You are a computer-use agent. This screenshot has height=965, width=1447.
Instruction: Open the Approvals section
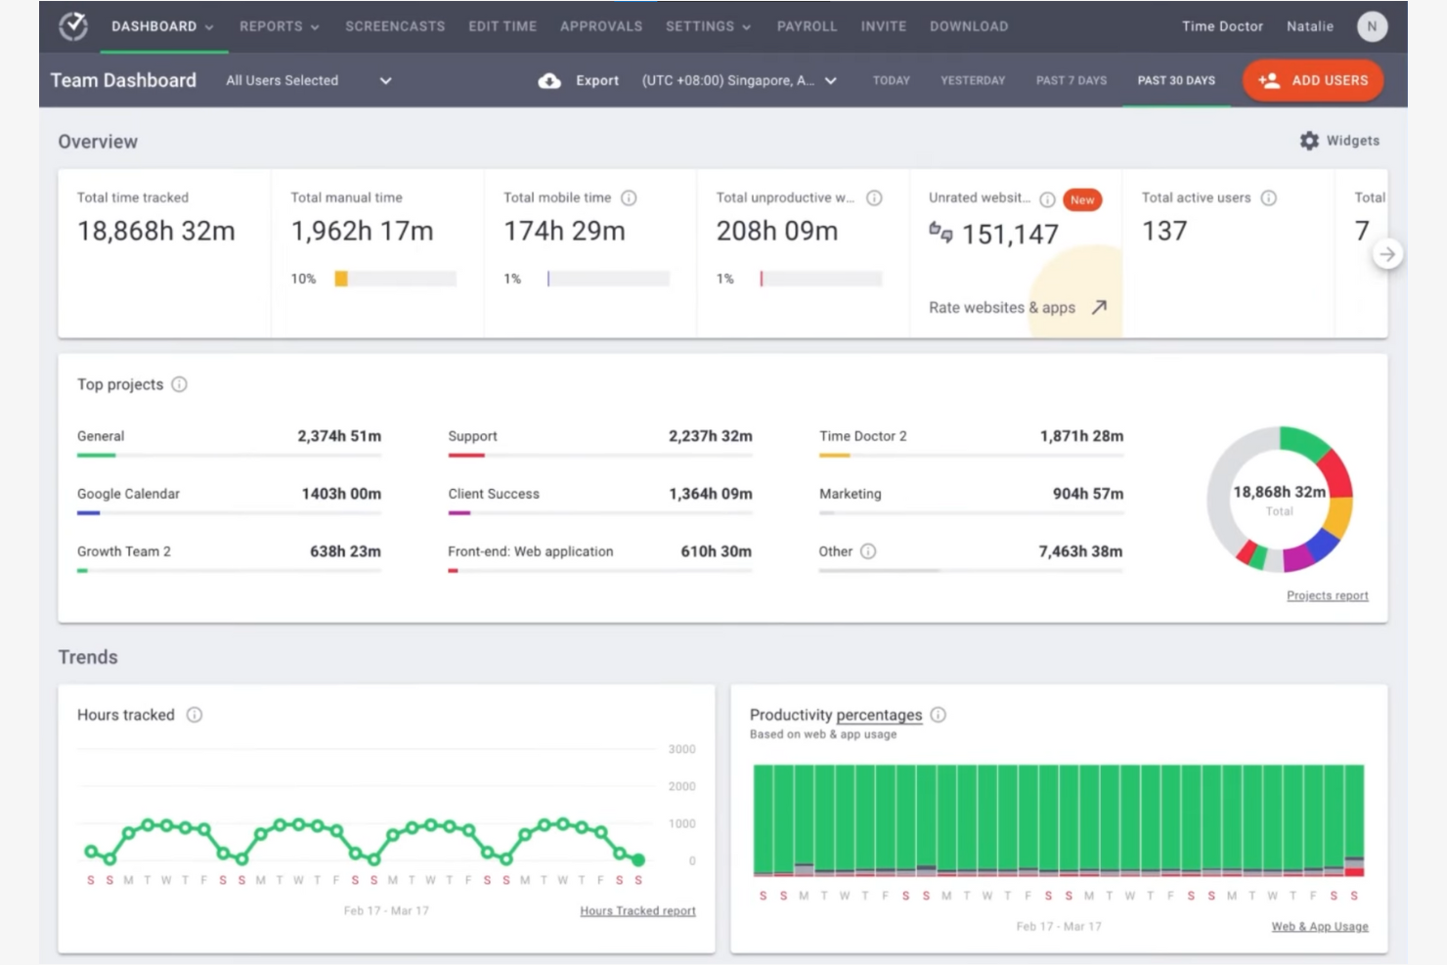tap(601, 26)
